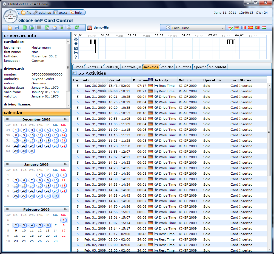Click next arrow on February 2009 calendar
The height and width of the screenshot is (254, 274).
click(x=65, y=209)
